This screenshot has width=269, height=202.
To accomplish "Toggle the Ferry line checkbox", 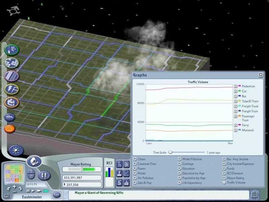I will click(236, 125).
